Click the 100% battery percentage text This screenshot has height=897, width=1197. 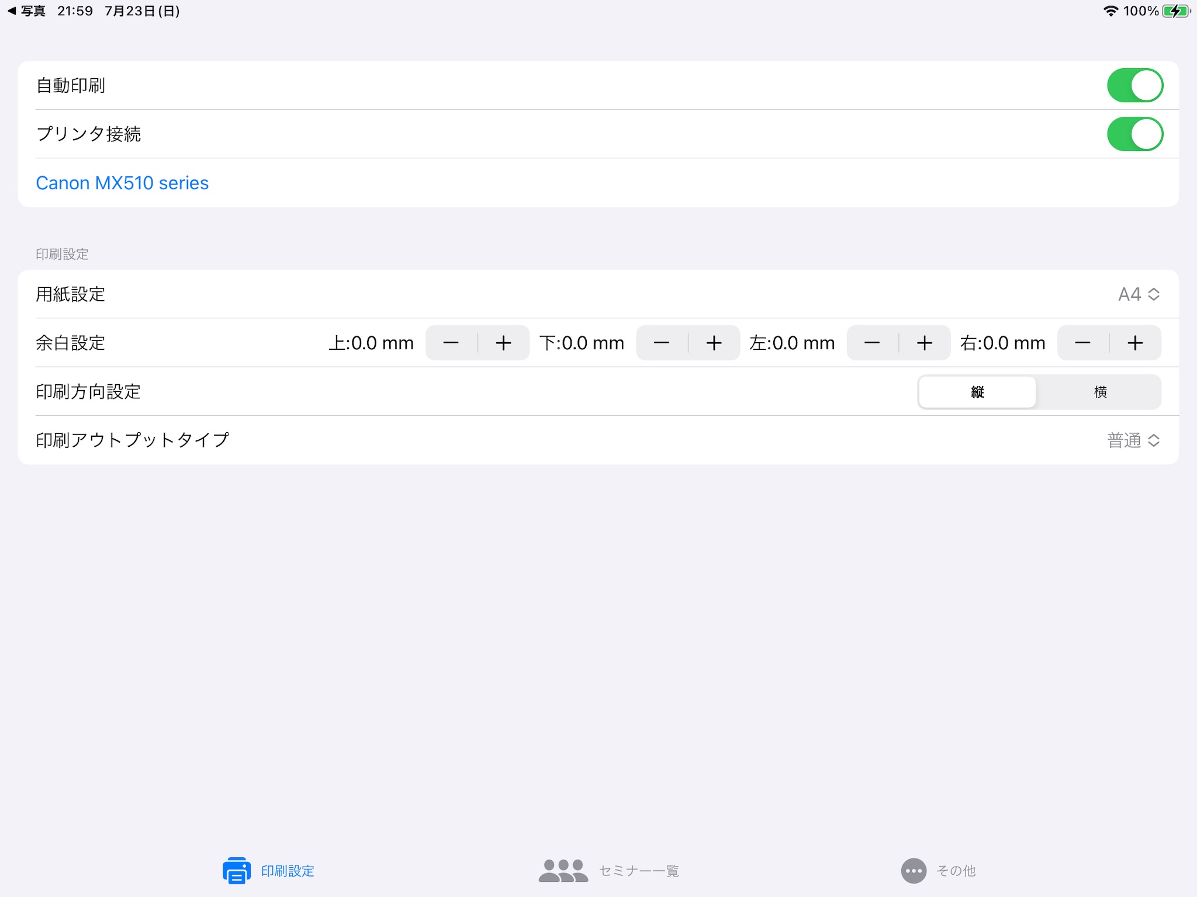1141,11
